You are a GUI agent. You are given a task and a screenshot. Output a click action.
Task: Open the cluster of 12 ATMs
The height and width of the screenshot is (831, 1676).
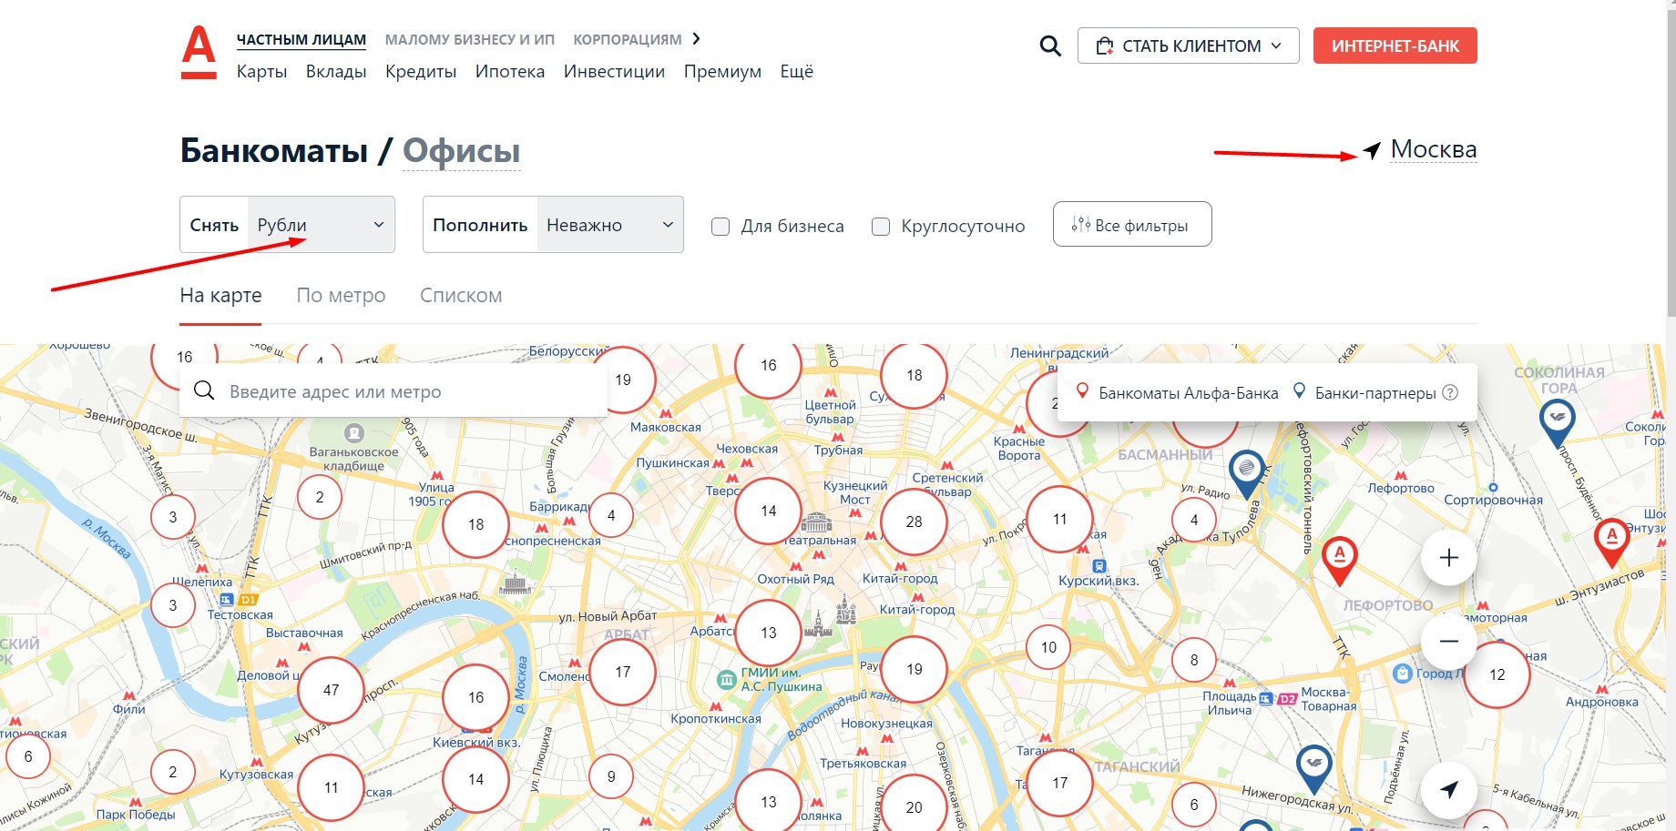click(x=1497, y=674)
